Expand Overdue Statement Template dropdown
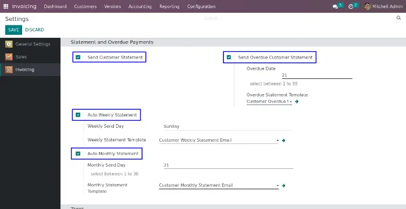 269,102
